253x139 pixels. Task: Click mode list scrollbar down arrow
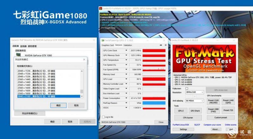82,96
